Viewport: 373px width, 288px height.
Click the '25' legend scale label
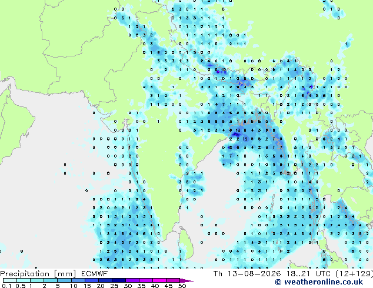pos(114,286)
